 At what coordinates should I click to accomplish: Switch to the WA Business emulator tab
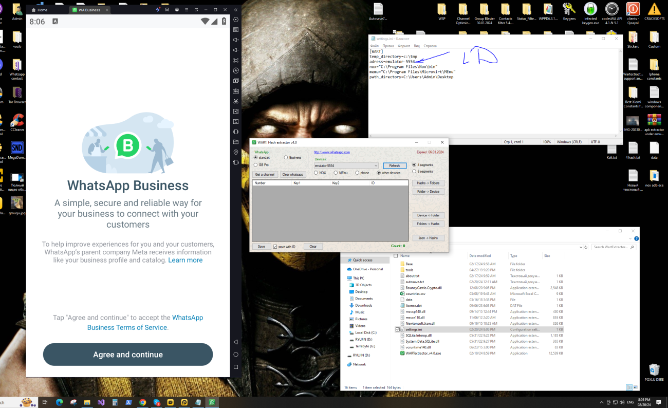click(x=90, y=10)
